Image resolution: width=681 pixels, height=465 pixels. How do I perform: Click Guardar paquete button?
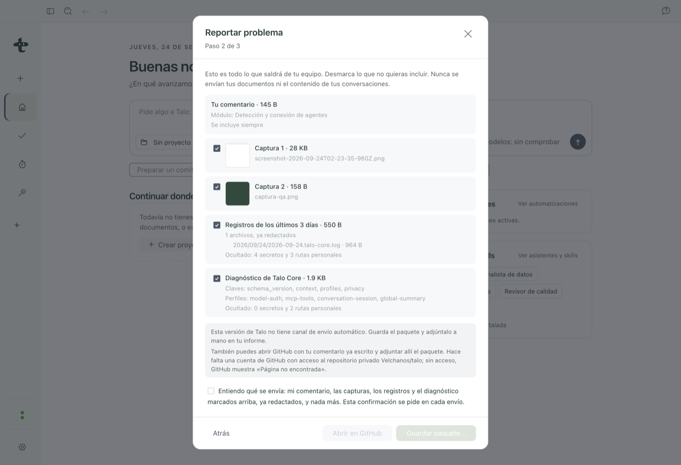436,433
